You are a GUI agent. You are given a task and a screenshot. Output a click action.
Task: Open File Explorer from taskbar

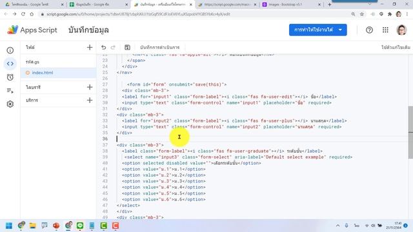click(33, 226)
